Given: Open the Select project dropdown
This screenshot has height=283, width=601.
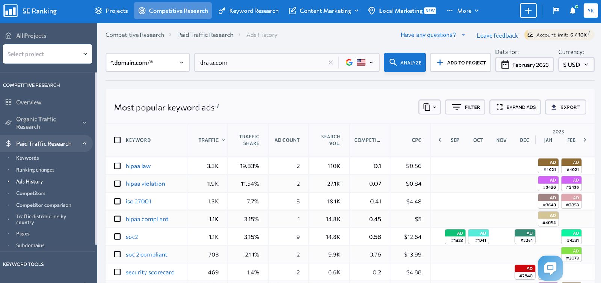Looking at the screenshot, I should click(x=47, y=54).
